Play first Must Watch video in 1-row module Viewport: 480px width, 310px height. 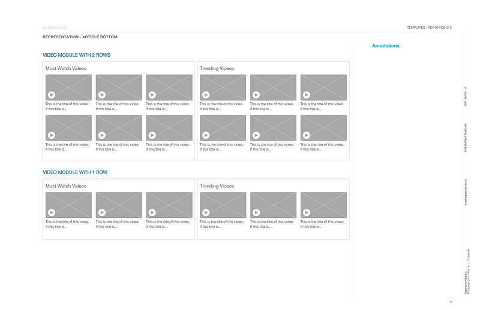pos(52,212)
